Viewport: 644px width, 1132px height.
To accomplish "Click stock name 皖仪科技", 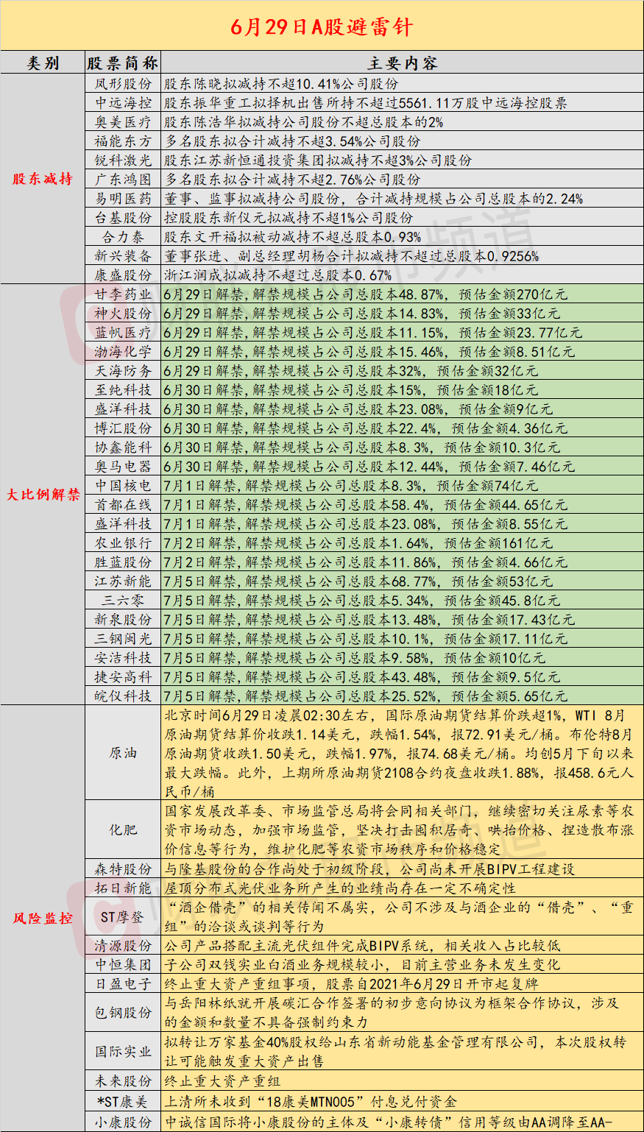I will tap(123, 696).
